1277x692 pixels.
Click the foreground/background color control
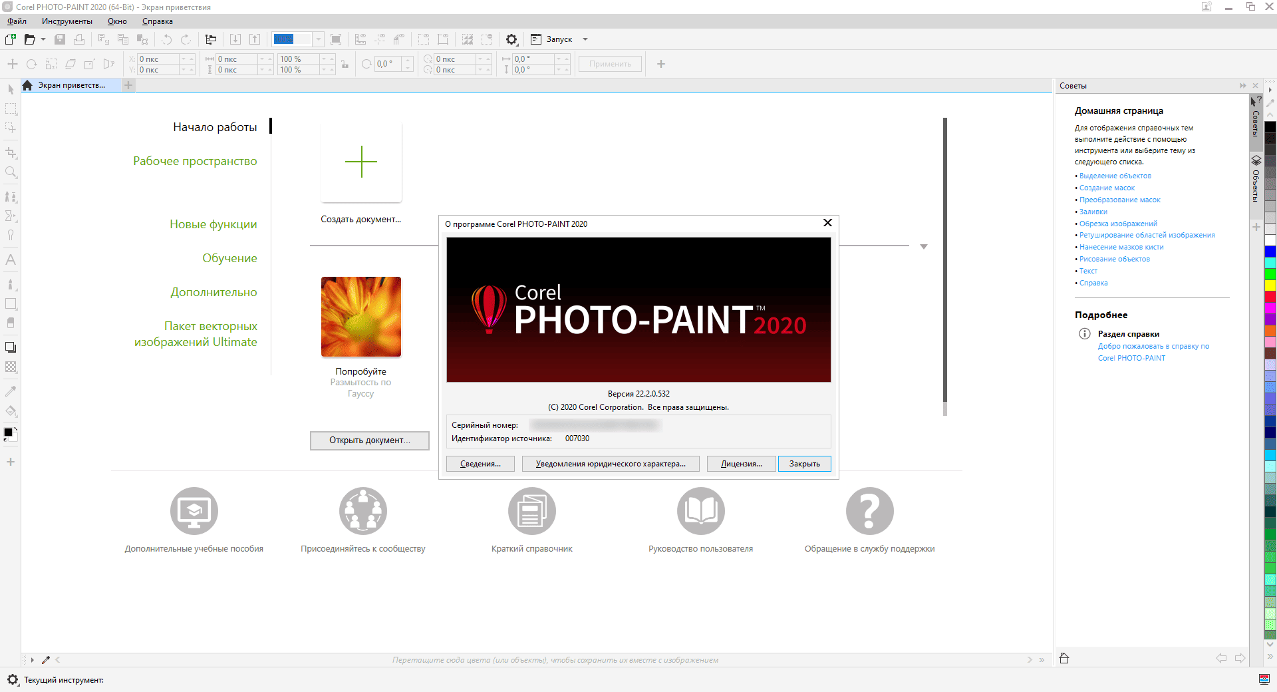9,434
